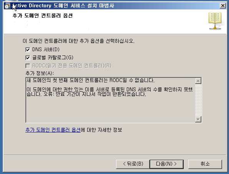Open the 추가 도메인 컨트롤러 옵션 help link
The height and width of the screenshot is (174, 229).
point(53,130)
